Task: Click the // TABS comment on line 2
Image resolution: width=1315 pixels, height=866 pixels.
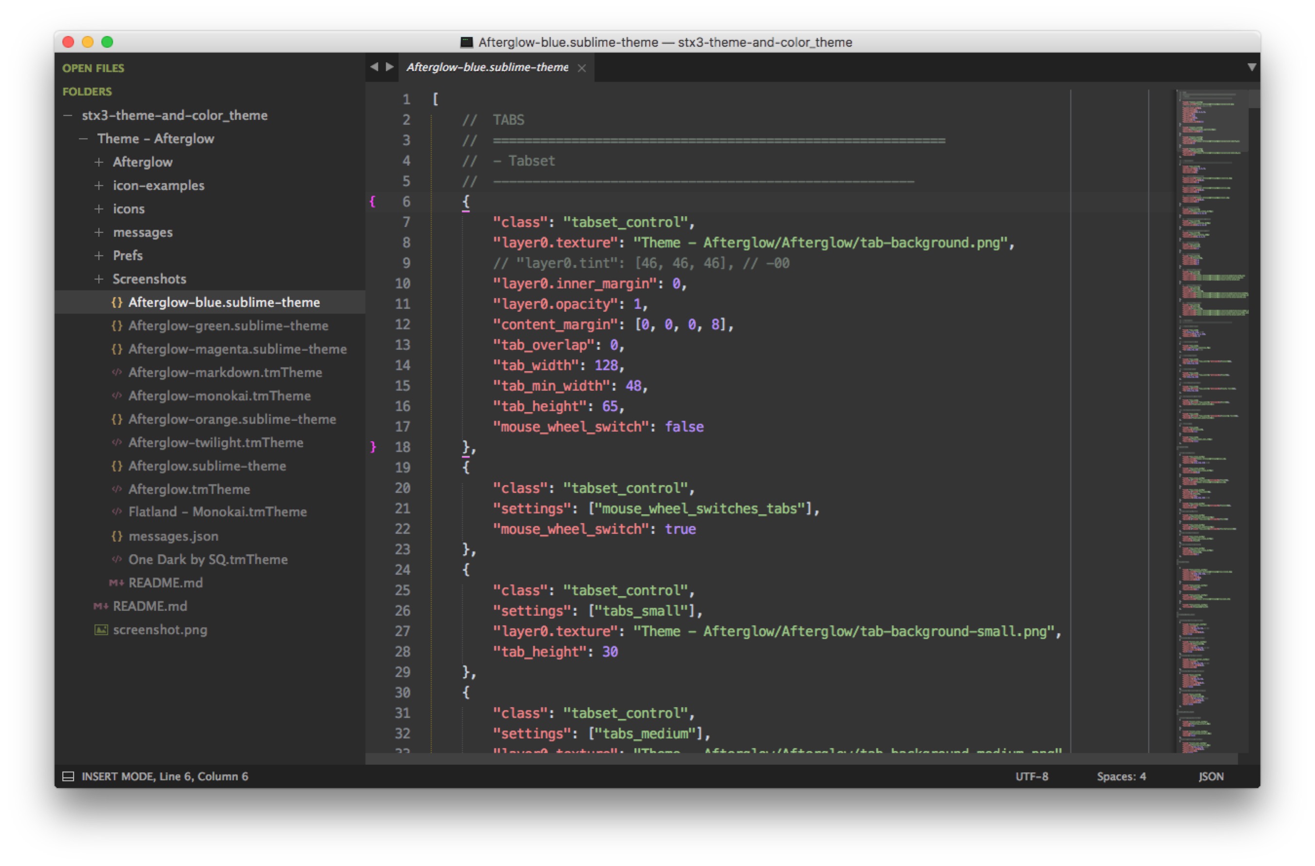Action: pyautogui.click(x=493, y=120)
